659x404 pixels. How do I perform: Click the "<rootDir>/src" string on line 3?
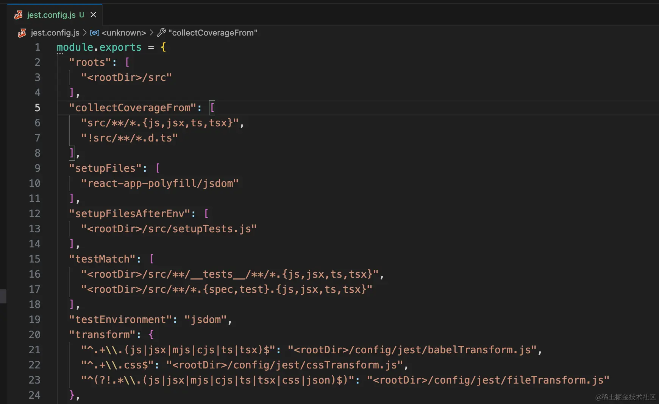coord(126,78)
